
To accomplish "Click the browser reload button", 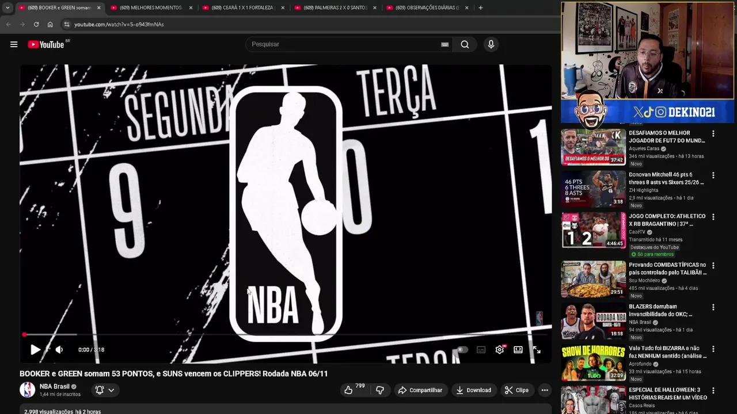I will pos(36,24).
